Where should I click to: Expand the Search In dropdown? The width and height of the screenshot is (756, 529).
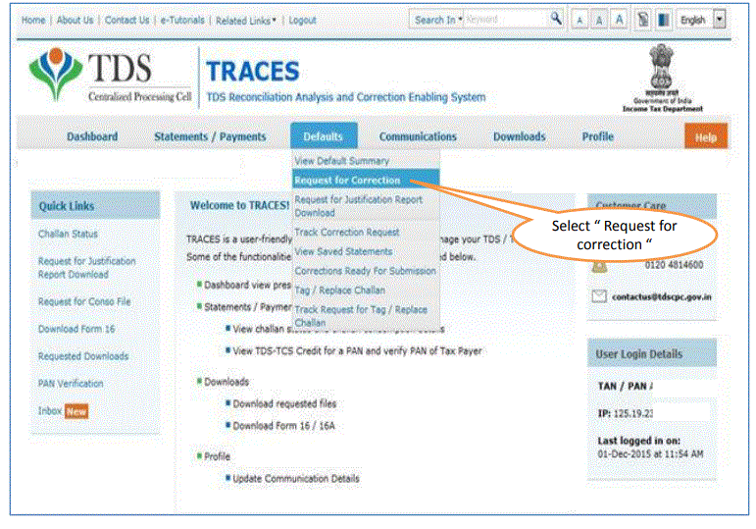pyautogui.click(x=436, y=20)
